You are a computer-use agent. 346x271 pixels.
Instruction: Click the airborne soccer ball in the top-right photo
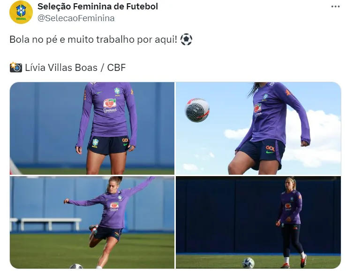[197, 110]
